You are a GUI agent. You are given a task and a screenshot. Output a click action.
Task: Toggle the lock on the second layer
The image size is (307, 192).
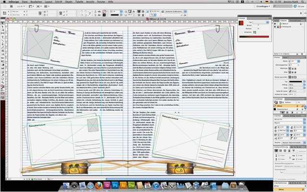278,27
